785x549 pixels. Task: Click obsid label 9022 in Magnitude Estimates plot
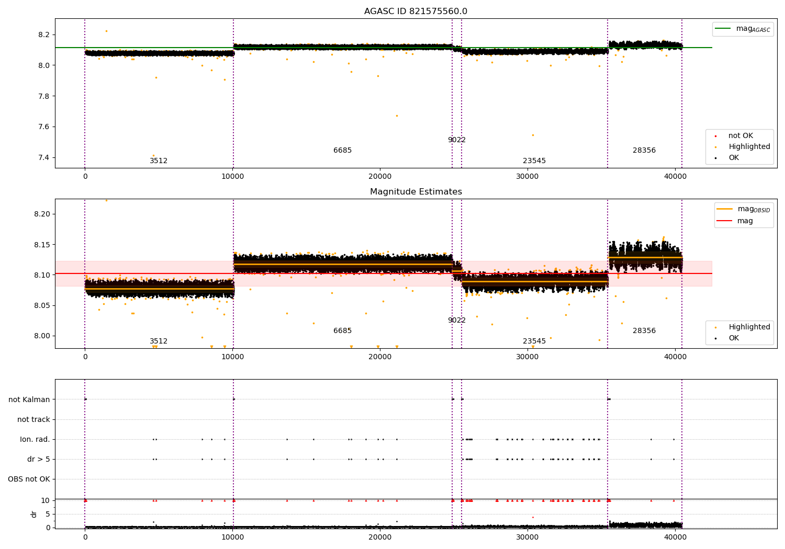tap(457, 321)
